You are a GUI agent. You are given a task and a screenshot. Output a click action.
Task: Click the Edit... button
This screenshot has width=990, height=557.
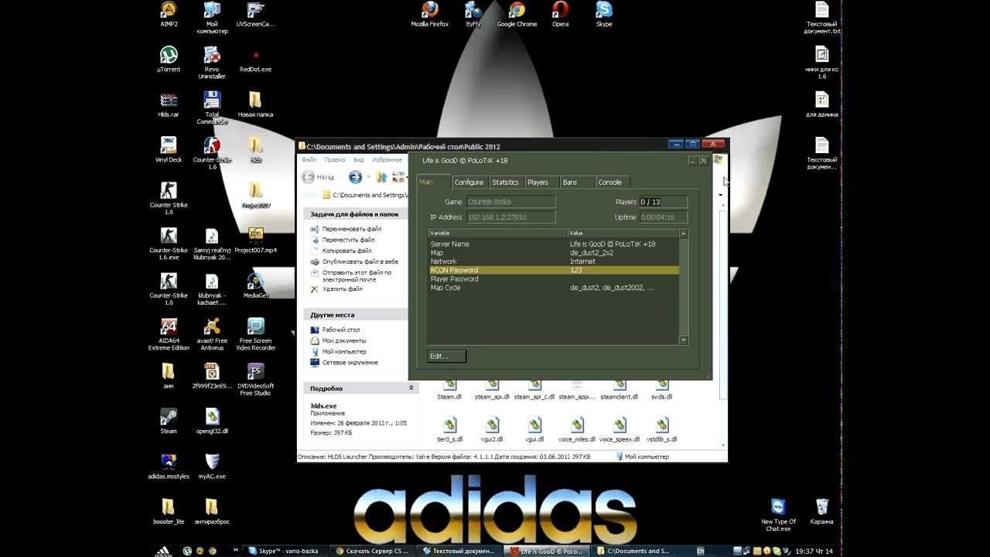click(x=447, y=356)
